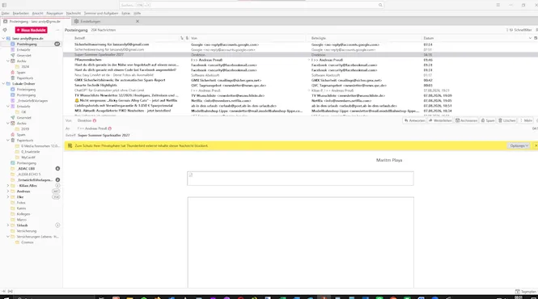Expand the Urlaub folder
The width and height of the screenshot is (538, 299).
pyautogui.click(x=8, y=225)
